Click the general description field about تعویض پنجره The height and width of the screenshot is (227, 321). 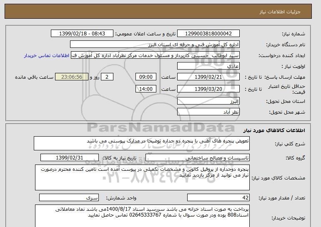(142, 143)
